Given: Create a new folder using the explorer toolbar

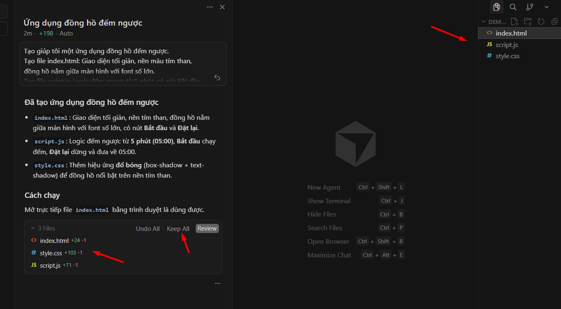Looking at the screenshot, I should point(527,21).
